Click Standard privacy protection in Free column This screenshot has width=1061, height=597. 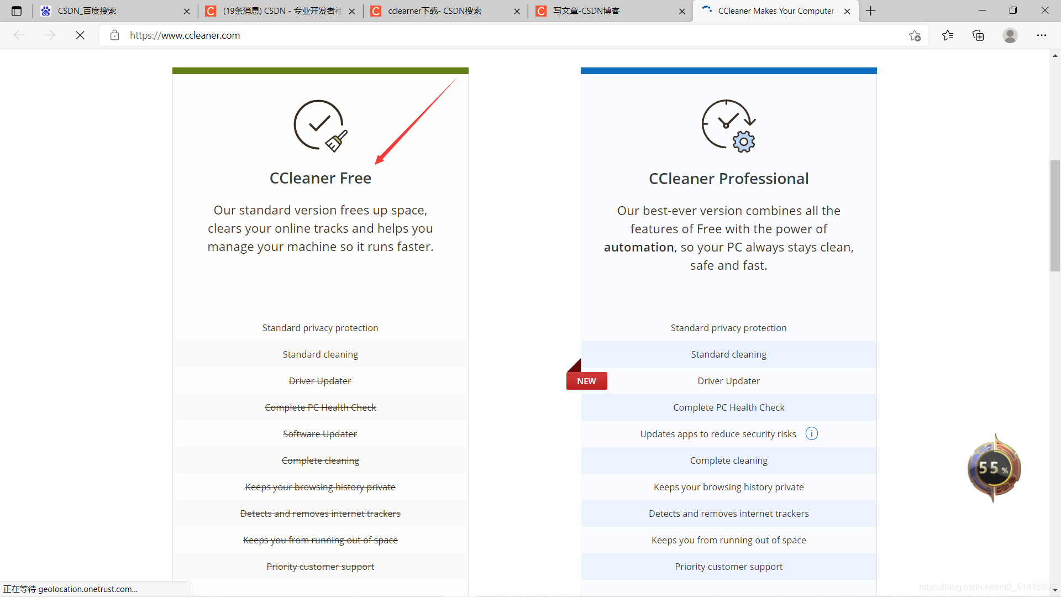point(321,328)
